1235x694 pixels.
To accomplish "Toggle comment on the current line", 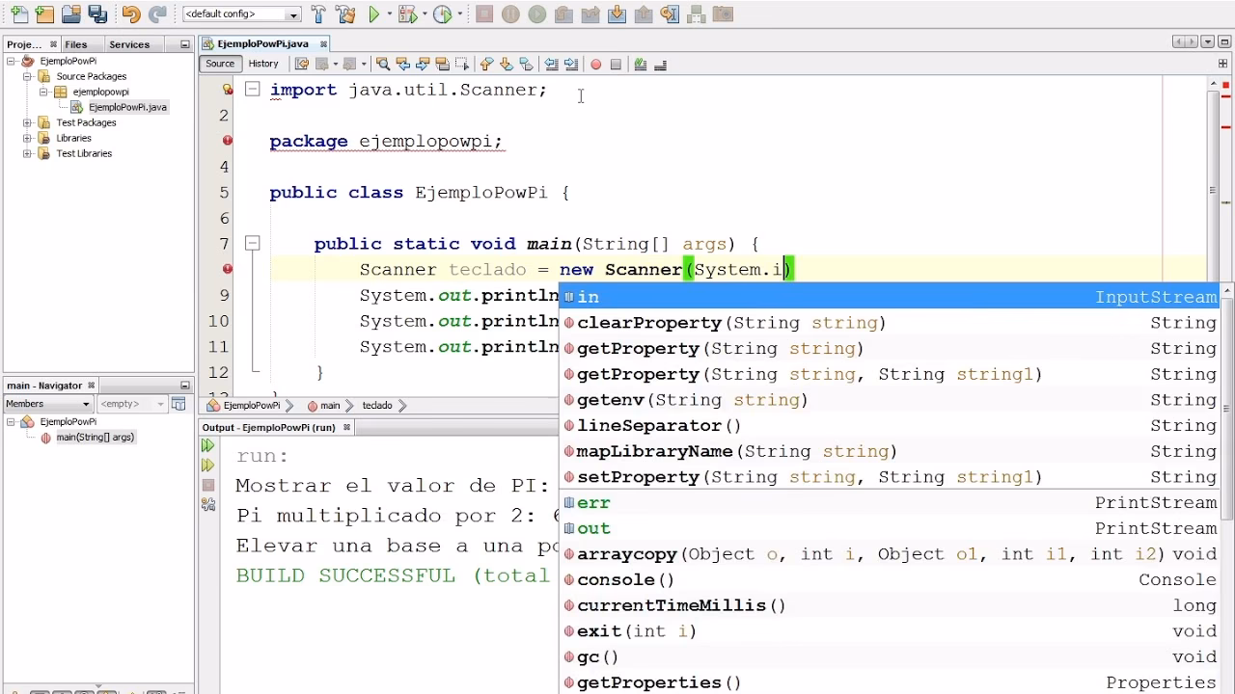I will (640, 64).
